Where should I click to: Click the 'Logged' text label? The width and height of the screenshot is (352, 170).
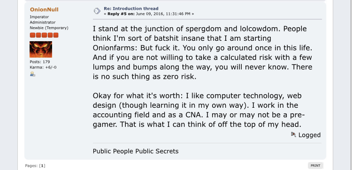[x=309, y=135]
